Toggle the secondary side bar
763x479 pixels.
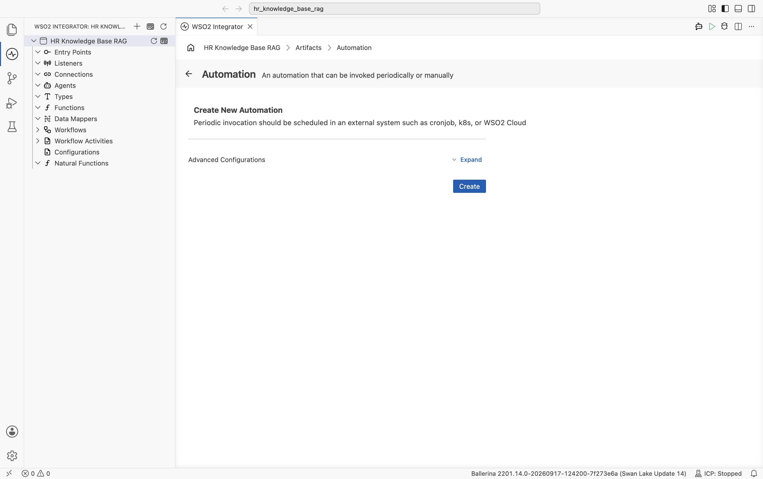pyautogui.click(x=751, y=9)
